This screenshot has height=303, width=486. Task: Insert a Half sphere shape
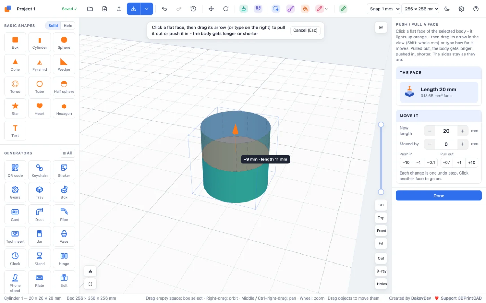coord(64,86)
